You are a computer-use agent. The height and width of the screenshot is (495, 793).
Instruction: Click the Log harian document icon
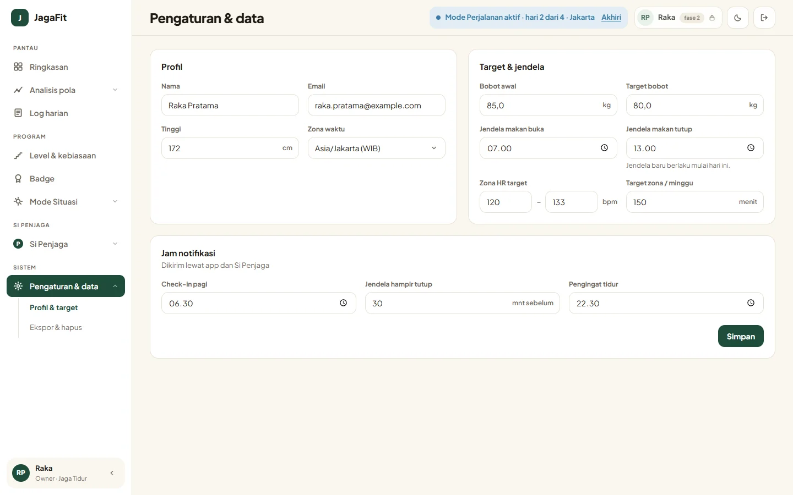tap(18, 113)
